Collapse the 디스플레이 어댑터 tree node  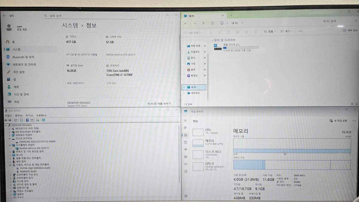(x=10, y=145)
